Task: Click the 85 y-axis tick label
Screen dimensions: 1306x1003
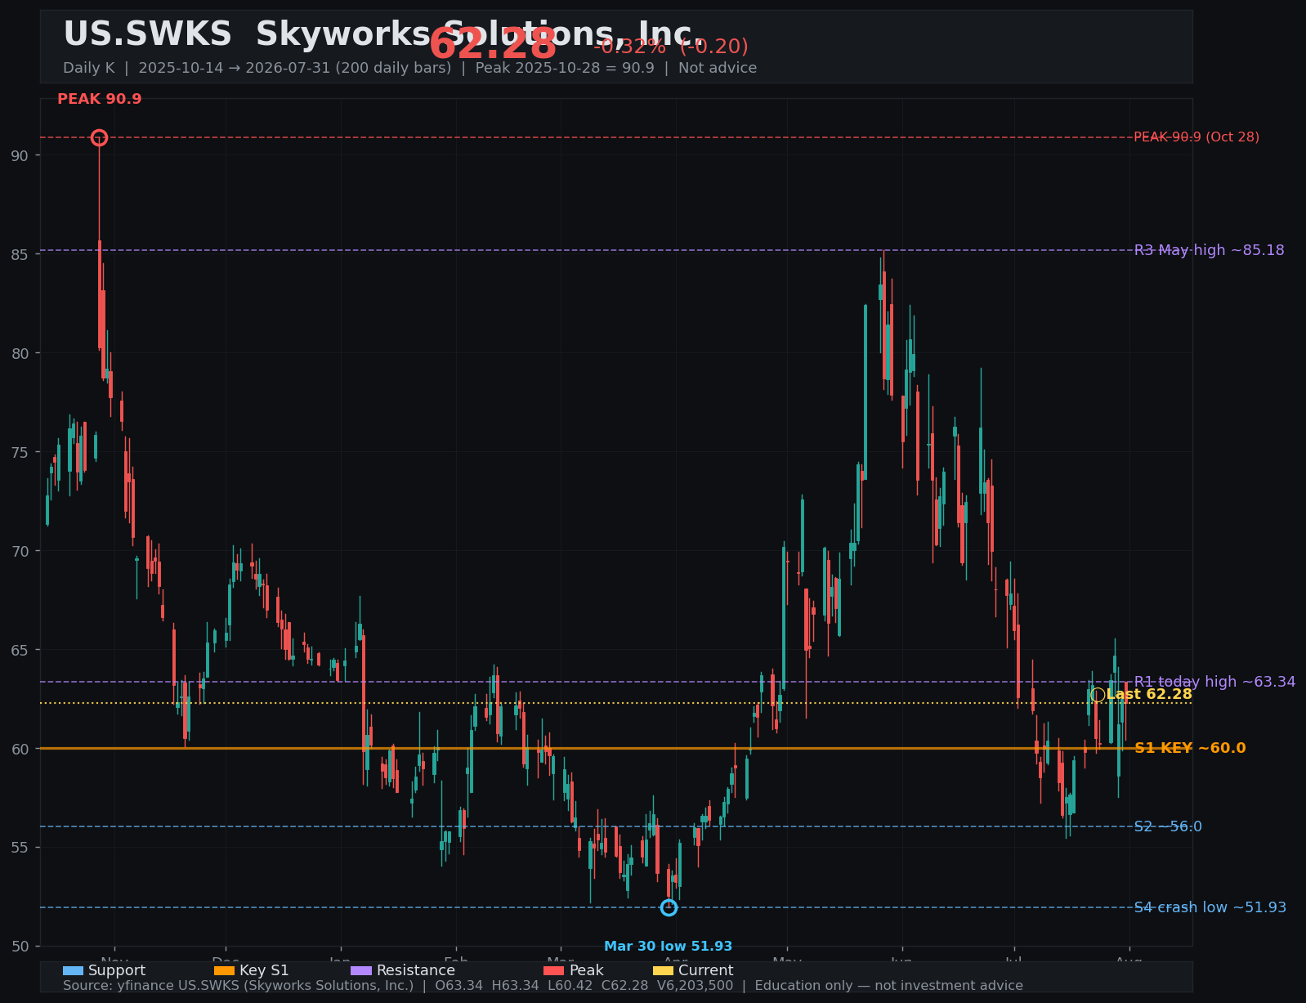Action: pyautogui.click(x=20, y=254)
